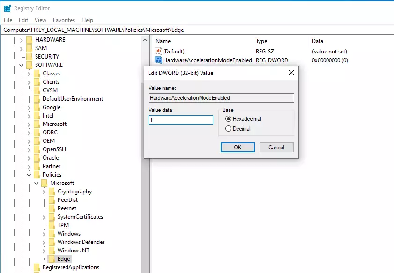This screenshot has width=394, height=273.
Task: Click the Intel folder icon
Action: point(37,116)
